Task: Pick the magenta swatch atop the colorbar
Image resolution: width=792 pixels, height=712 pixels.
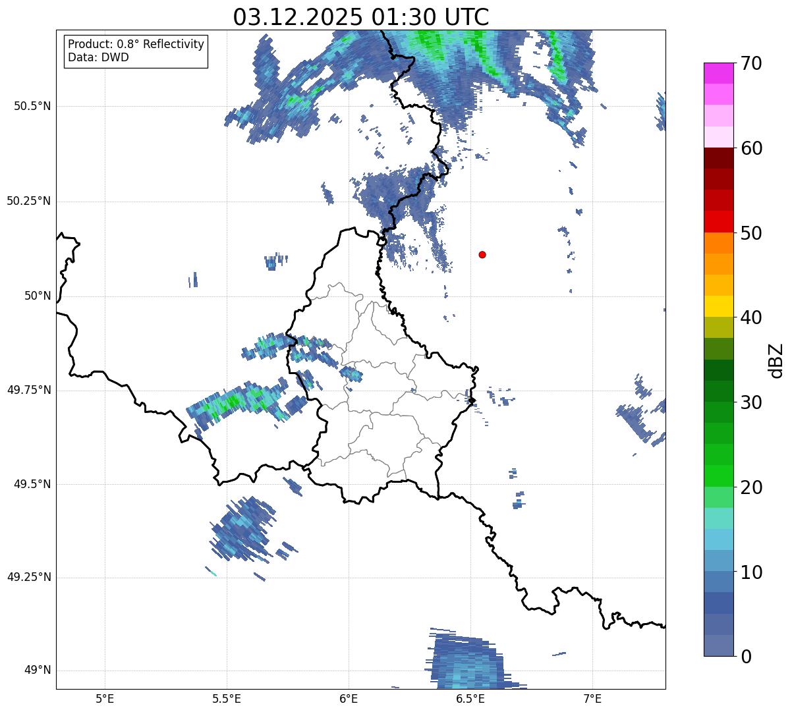Action: coord(718,73)
